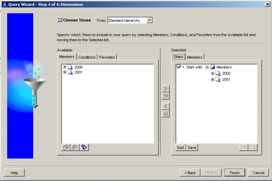Click the plus-marked button below the Available list

click(75, 147)
